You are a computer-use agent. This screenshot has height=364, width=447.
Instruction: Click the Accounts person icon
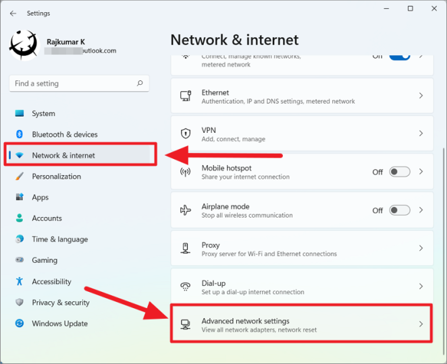pos(20,218)
